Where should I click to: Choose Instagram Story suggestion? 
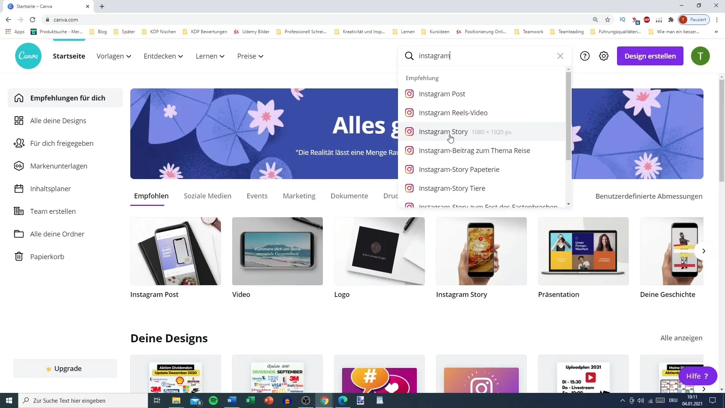tap(482, 131)
